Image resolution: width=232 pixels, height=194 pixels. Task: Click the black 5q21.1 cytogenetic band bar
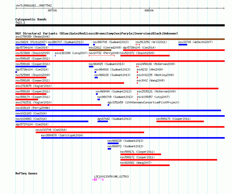point(120,25)
